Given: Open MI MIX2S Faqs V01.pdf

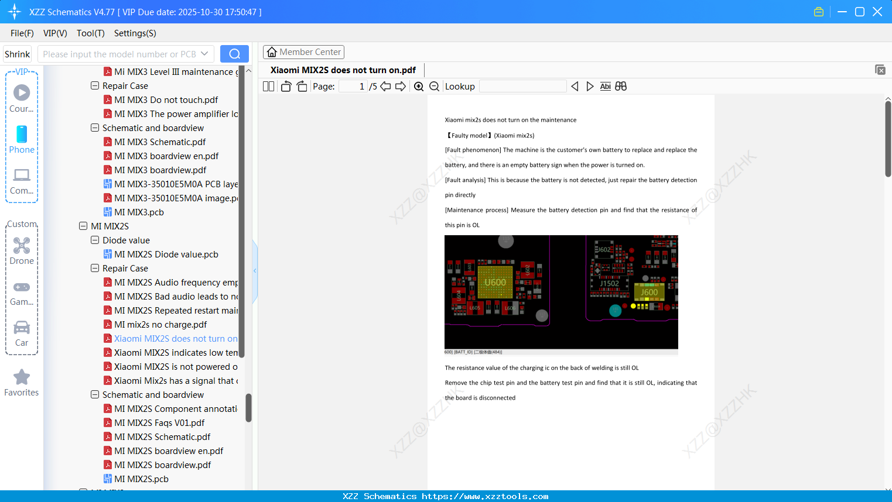Looking at the screenshot, I should pyautogui.click(x=159, y=423).
